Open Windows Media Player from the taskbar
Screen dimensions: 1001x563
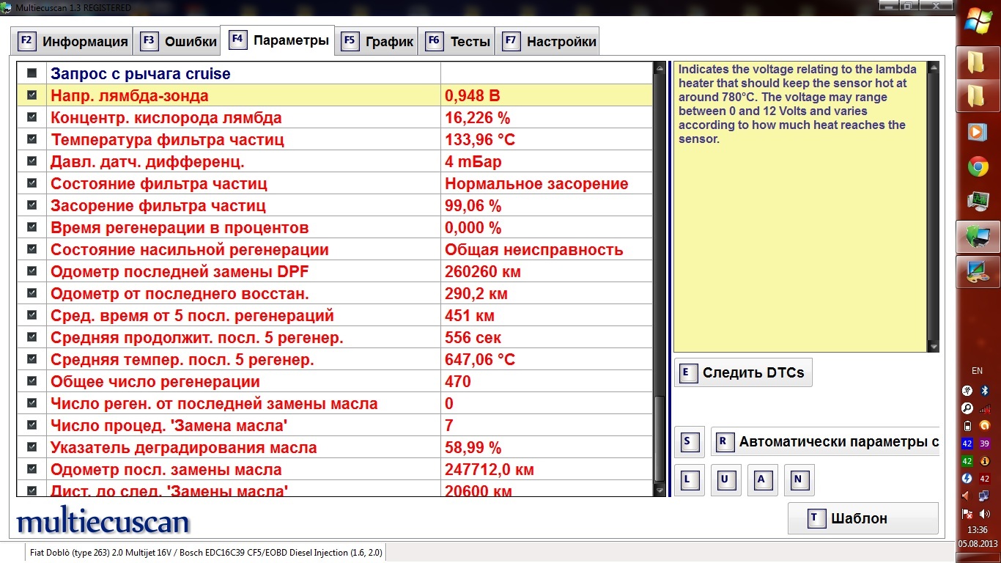(x=978, y=131)
